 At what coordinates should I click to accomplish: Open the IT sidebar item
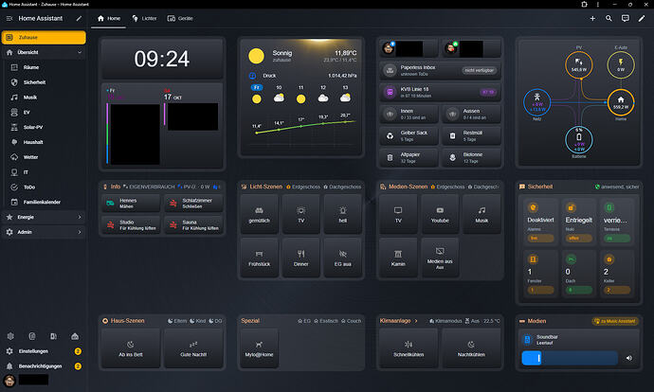click(x=44, y=172)
